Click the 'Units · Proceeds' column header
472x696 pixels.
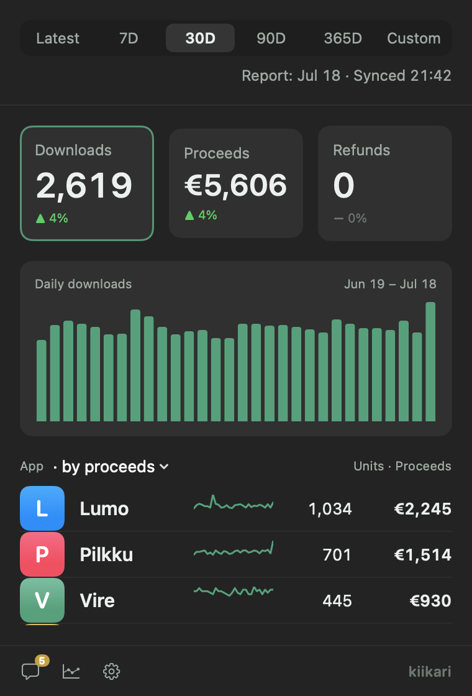point(402,466)
